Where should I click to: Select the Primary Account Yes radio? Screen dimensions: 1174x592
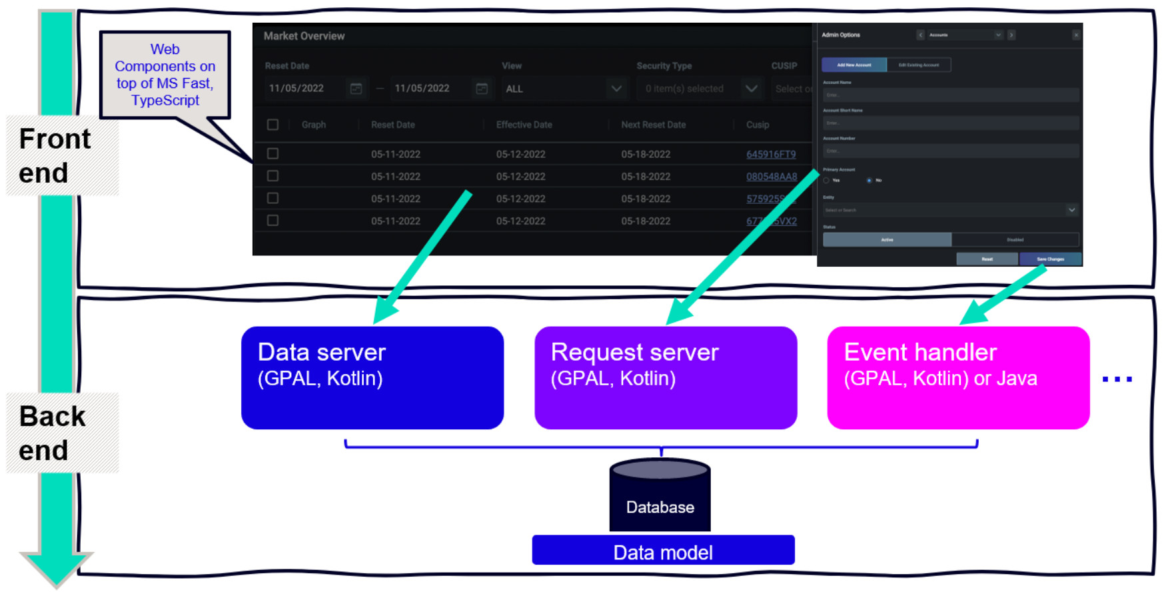click(x=826, y=181)
